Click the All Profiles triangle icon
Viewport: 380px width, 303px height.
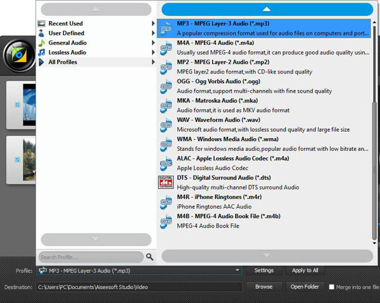[41, 62]
